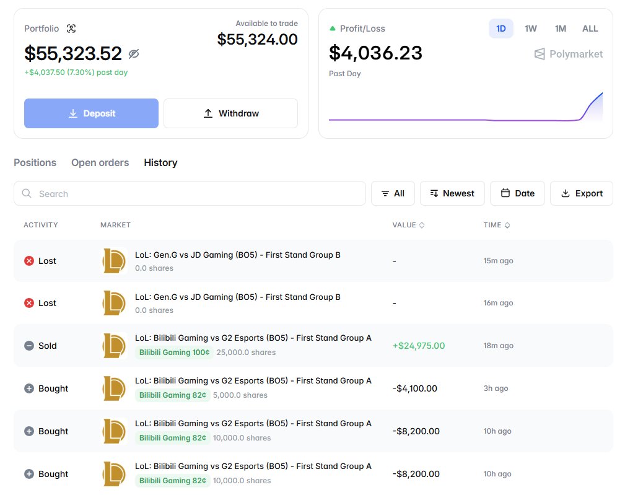Screen dimensions: 625x495
Task: Hide the portfolio balance with the eye icon
Action: point(134,54)
